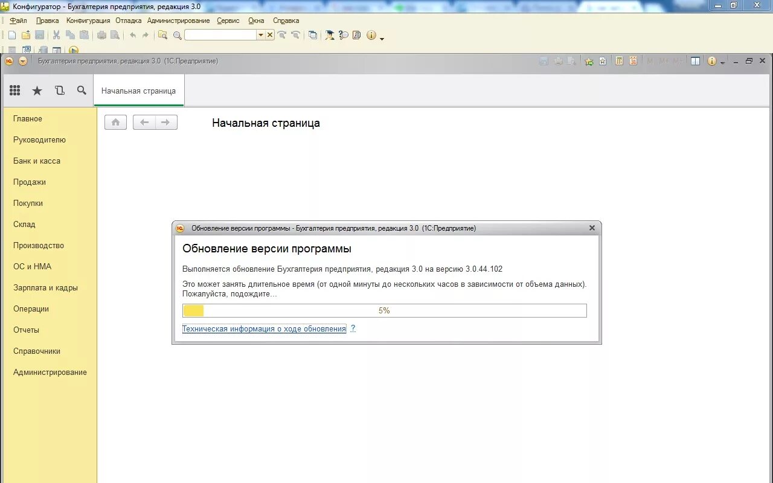Open the Конфигурация menu
The height and width of the screenshot is (483, 773).
(x=88, y=21)
